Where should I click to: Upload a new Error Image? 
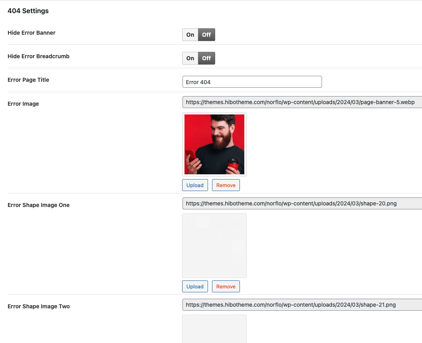tap(195, 185)
